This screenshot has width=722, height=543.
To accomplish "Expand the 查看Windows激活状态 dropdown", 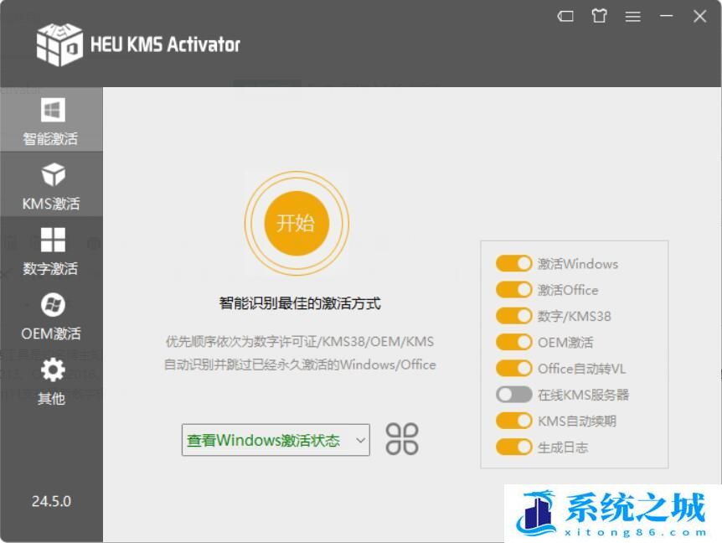I will (x=276, y=440).
